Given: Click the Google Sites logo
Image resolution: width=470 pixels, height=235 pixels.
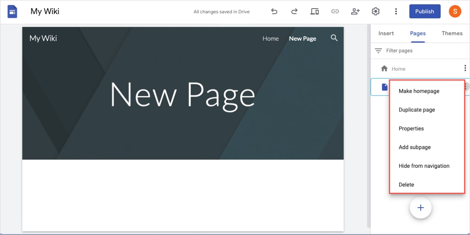Looking at the screenshot, I should point(12,11).
